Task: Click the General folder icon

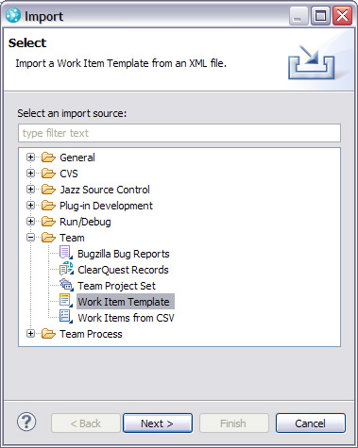Action: 48,158
